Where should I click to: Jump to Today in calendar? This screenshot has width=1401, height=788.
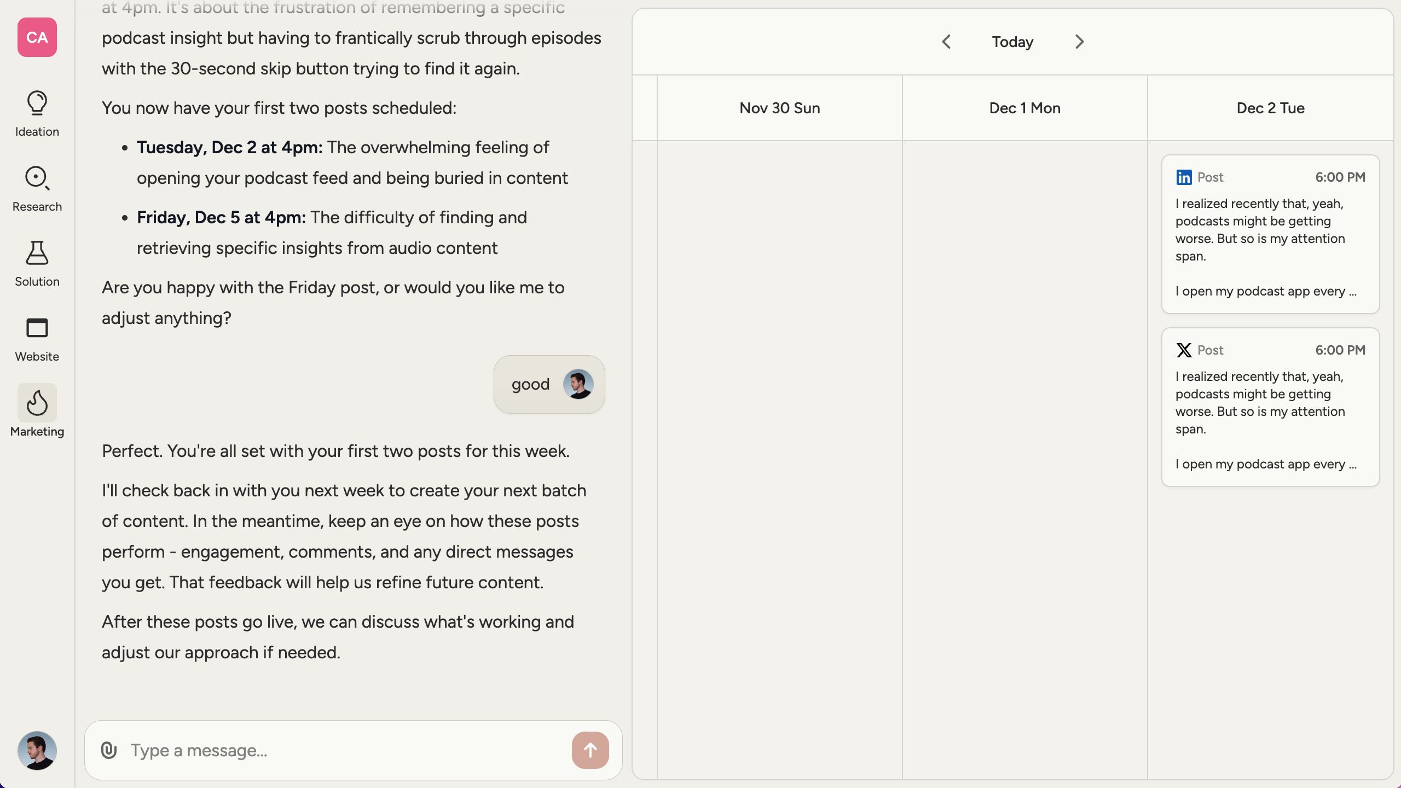[x=1012, y=42]
